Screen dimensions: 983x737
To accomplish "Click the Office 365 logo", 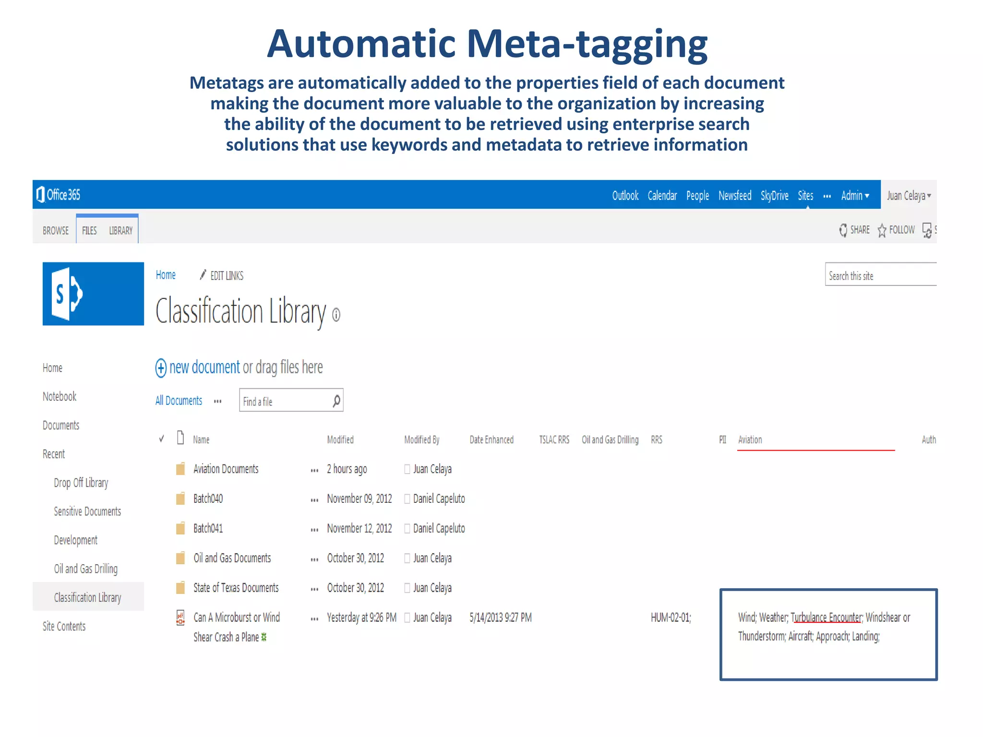I will click(58, 194).
